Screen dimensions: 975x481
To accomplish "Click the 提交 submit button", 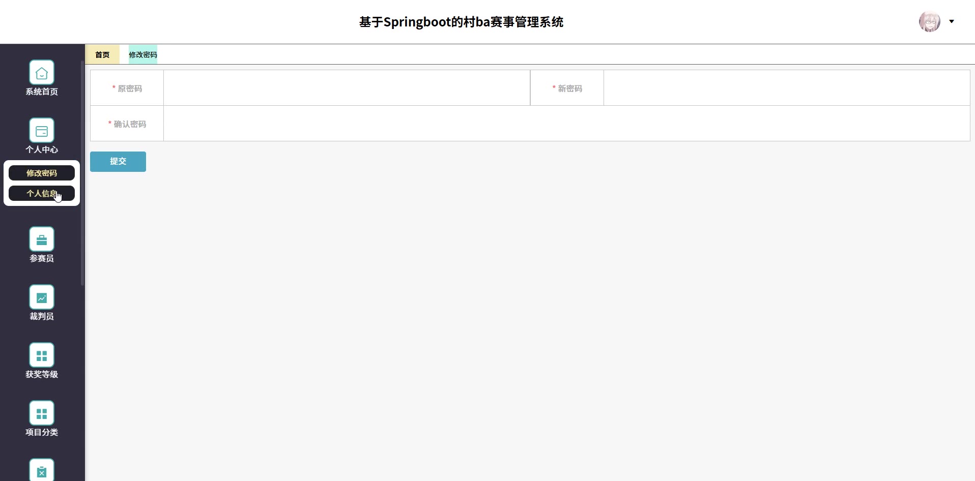I will (118, 162).
